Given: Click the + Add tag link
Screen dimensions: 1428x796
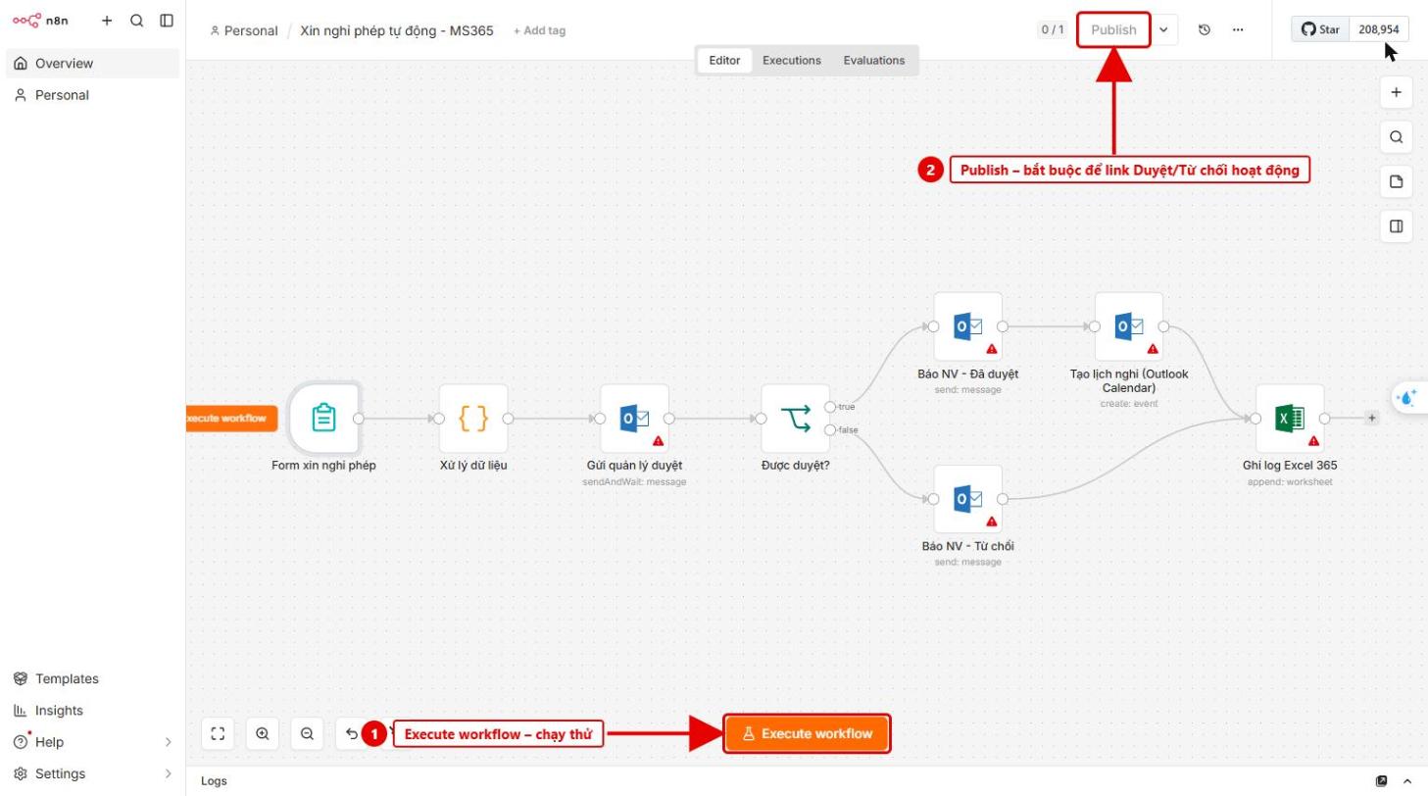Looking at the screenshot, I should 539,30.
